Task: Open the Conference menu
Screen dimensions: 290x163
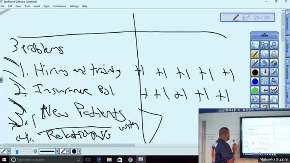Action: (60, 6)
